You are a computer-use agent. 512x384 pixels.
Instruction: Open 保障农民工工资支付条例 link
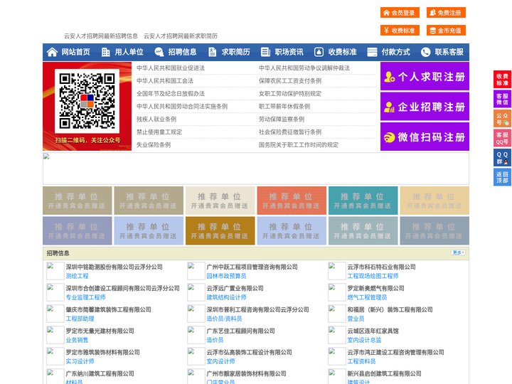point(290,80)
